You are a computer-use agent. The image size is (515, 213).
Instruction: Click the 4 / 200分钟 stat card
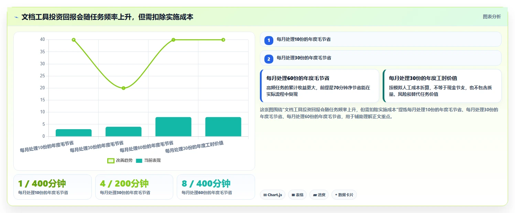point(134,187)
